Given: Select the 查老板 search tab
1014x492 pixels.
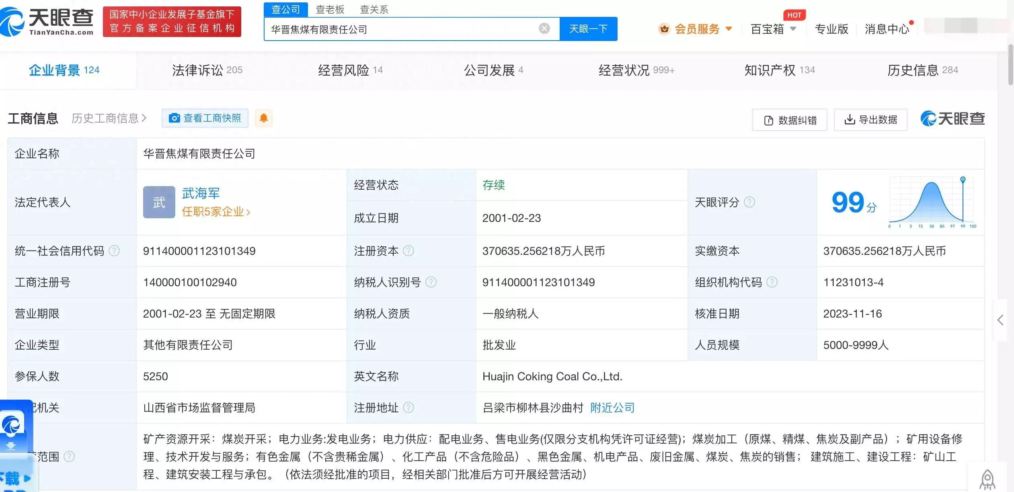Looking at the screenshot, I should pyautogui.click(x=330, y=9).
